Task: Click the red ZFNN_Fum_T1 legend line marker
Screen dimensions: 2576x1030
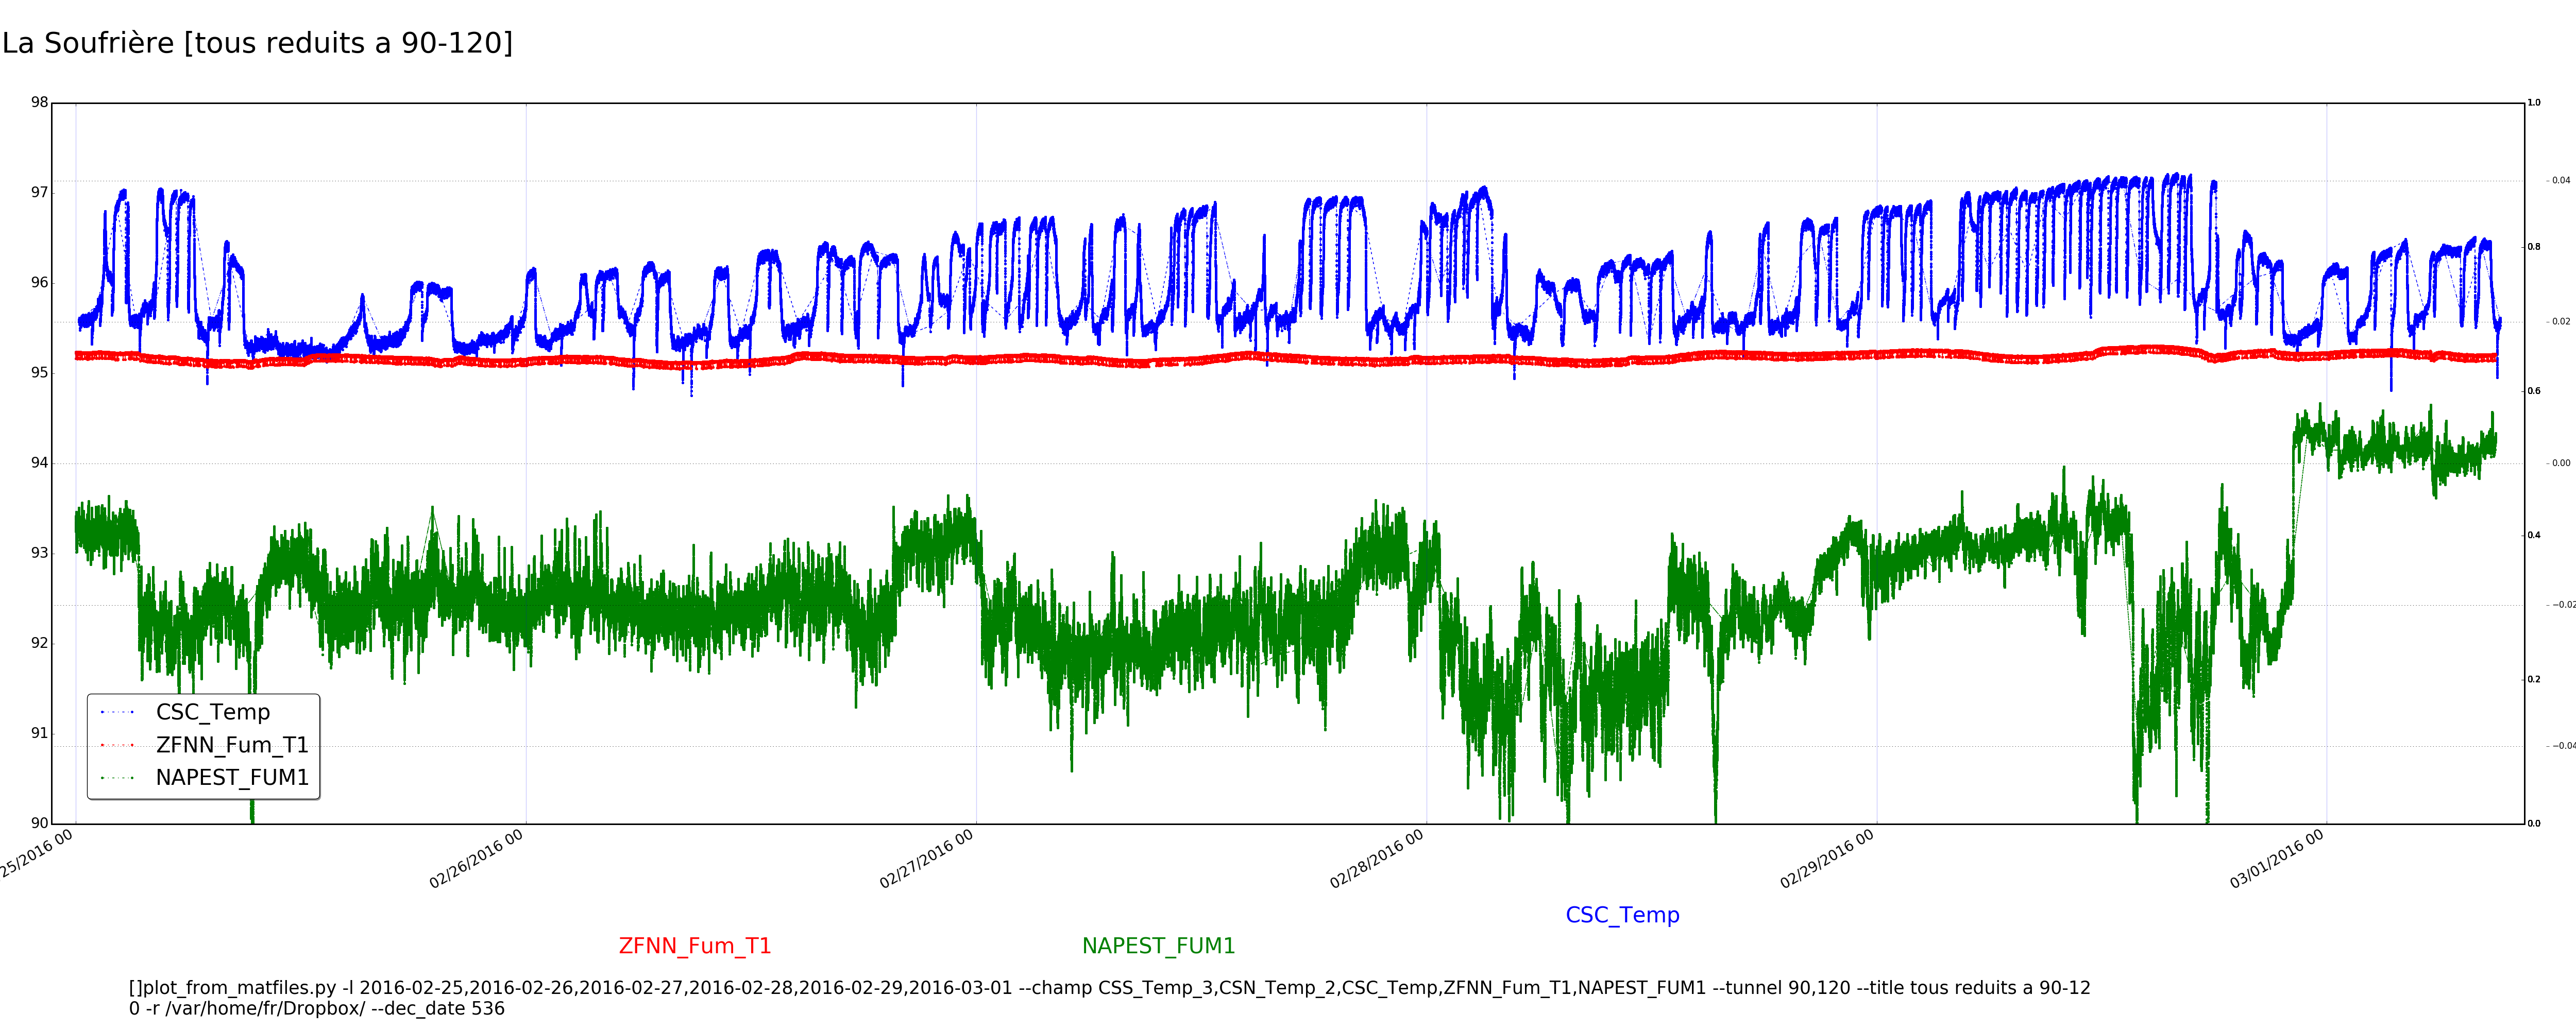Action: [x=117, y=745]
